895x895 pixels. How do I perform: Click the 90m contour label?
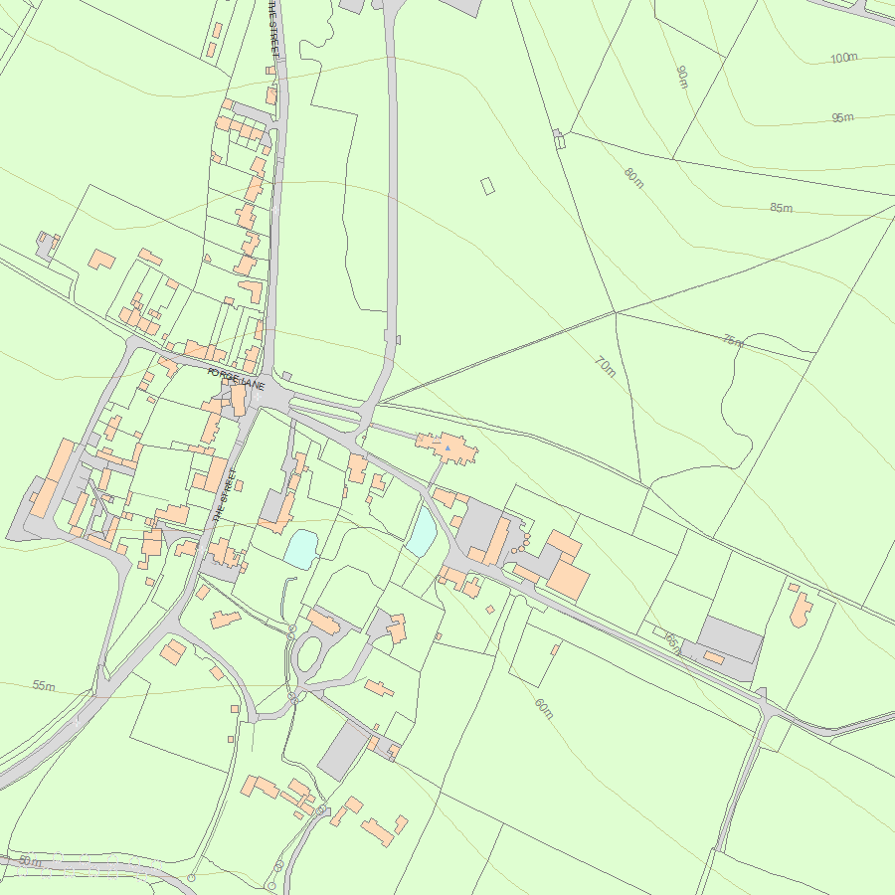[x=682, y=77]
